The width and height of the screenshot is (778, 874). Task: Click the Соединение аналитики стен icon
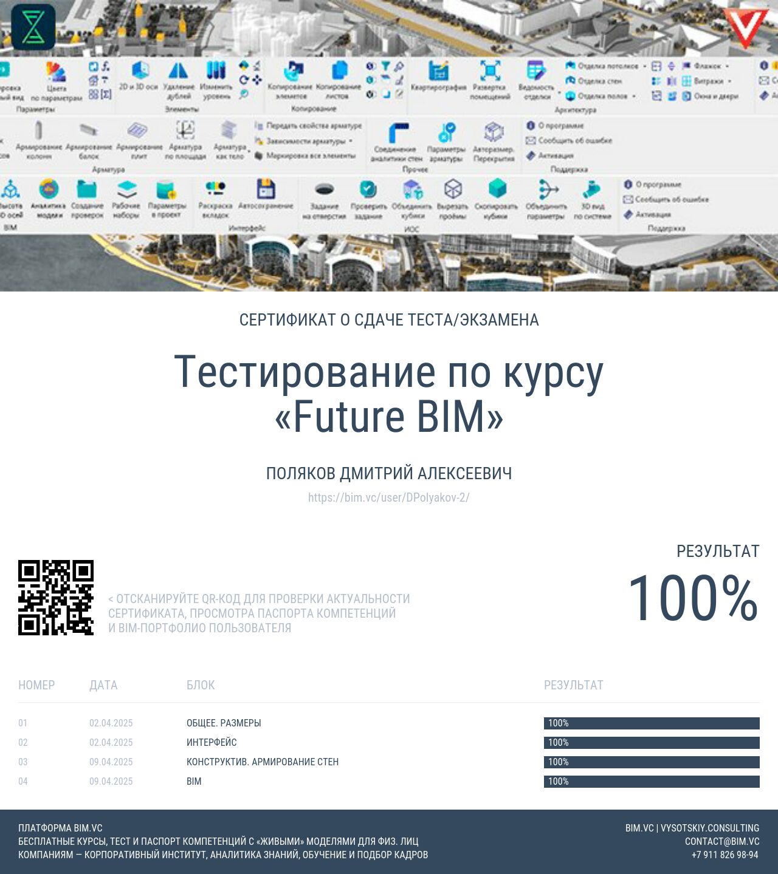tap(398, 132)
